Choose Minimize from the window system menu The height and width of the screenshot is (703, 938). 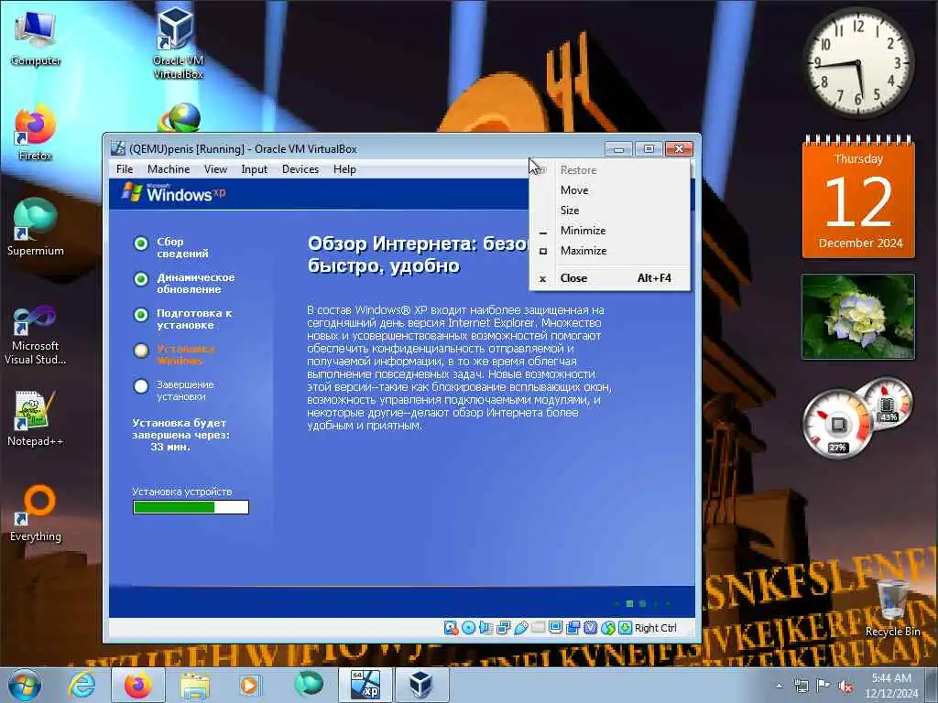click(x=609, y=231)
